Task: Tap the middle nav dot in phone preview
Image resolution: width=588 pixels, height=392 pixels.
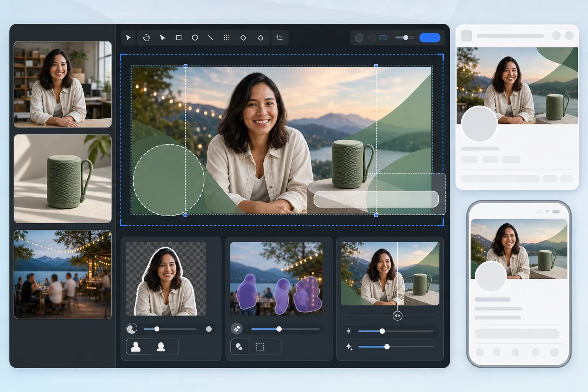Action: (516, 352)
